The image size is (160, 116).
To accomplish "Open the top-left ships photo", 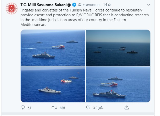I will pos(53,48).
